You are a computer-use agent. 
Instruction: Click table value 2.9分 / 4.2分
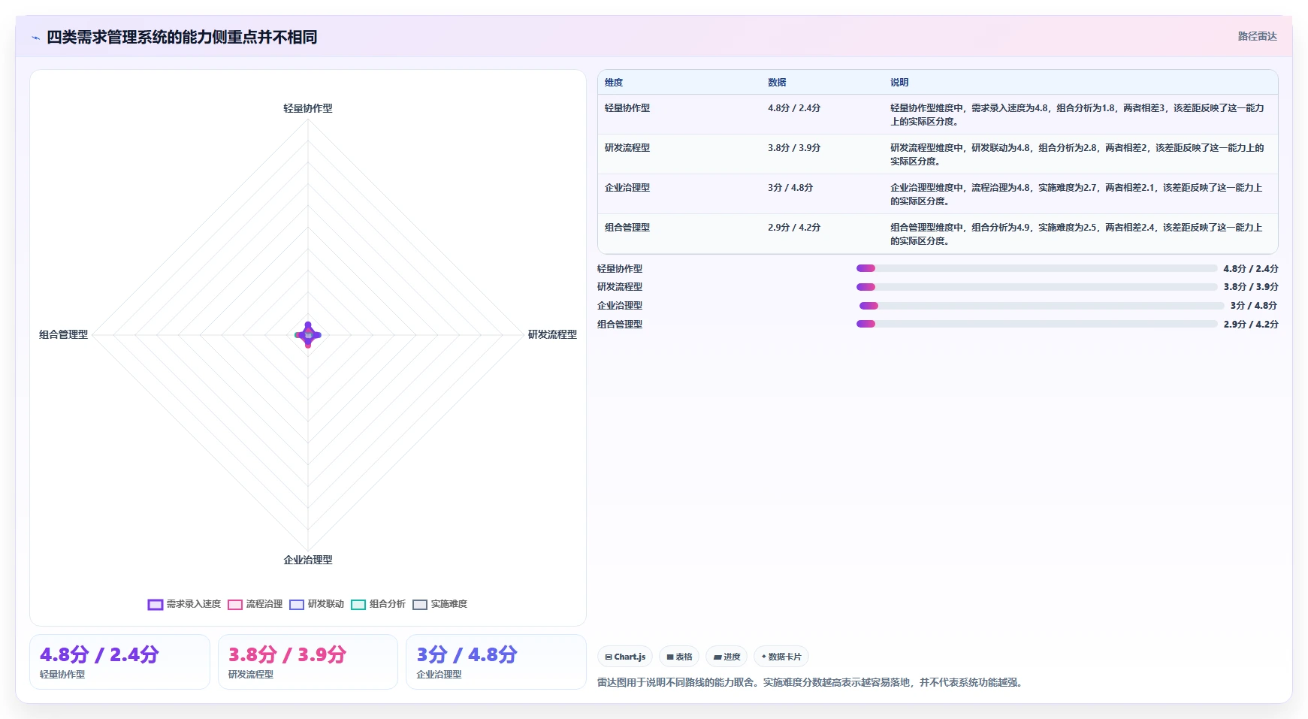(x=794, y=228)
